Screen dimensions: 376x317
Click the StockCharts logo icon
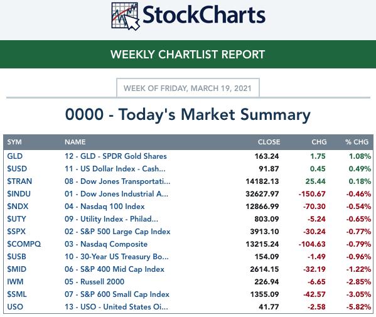click(126, 16)
